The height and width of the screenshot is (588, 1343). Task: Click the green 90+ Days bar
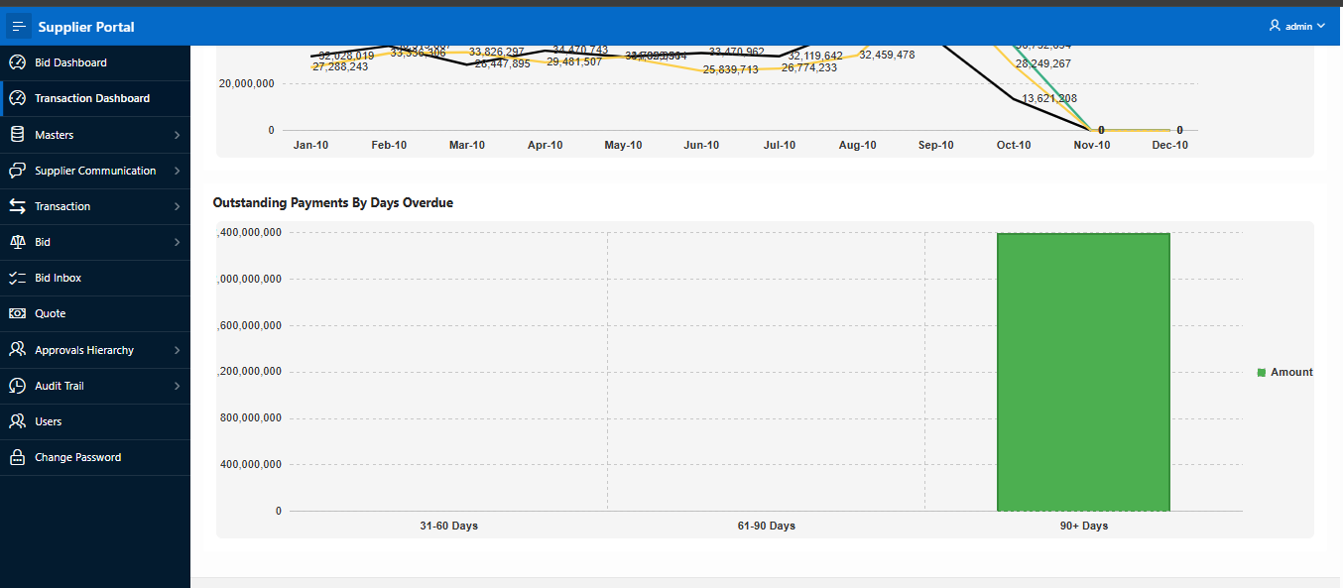point(1083,372)
